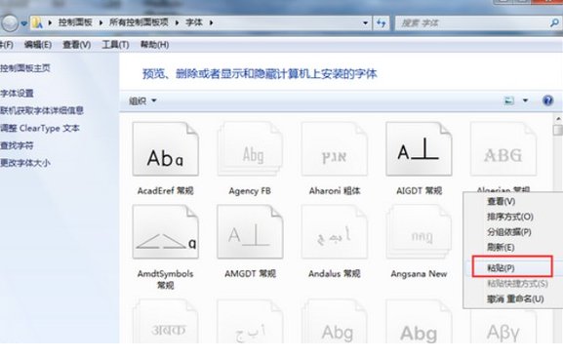
Task: Select the Greek Aβγ sample font icon
Action: tap(503, 327)
